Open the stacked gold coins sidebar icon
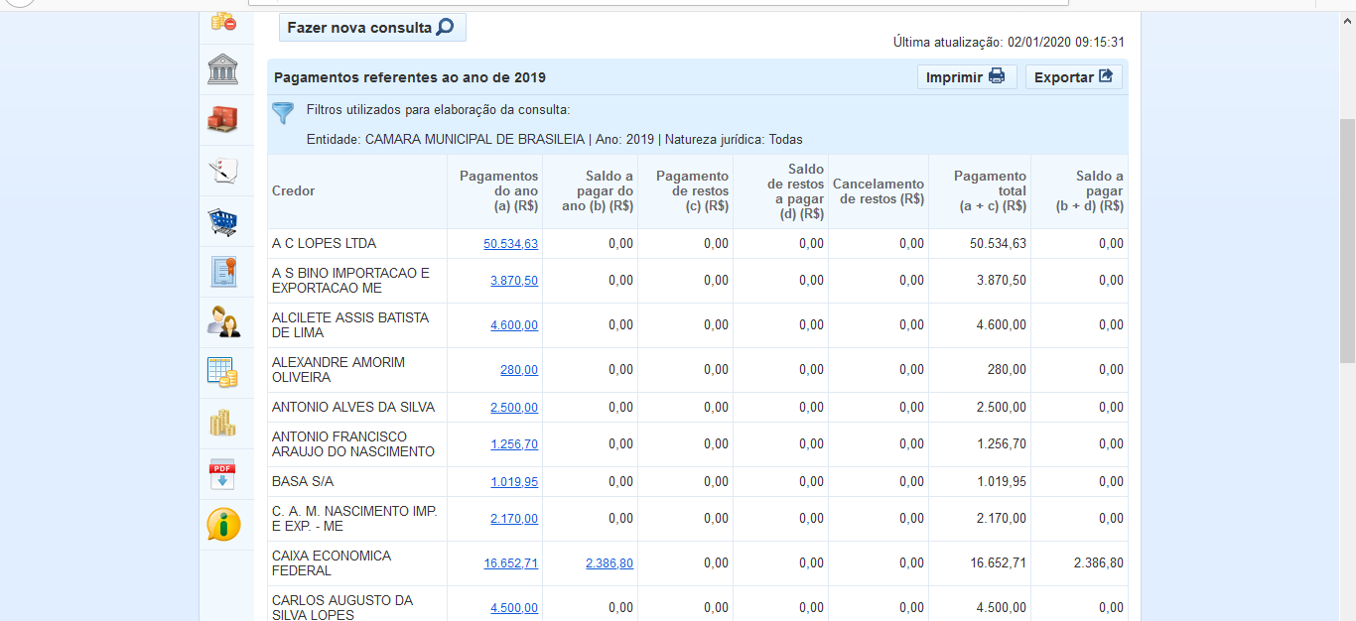Image resolution: width=1356 pixels, height=621 pixels. tap(222, 424)
